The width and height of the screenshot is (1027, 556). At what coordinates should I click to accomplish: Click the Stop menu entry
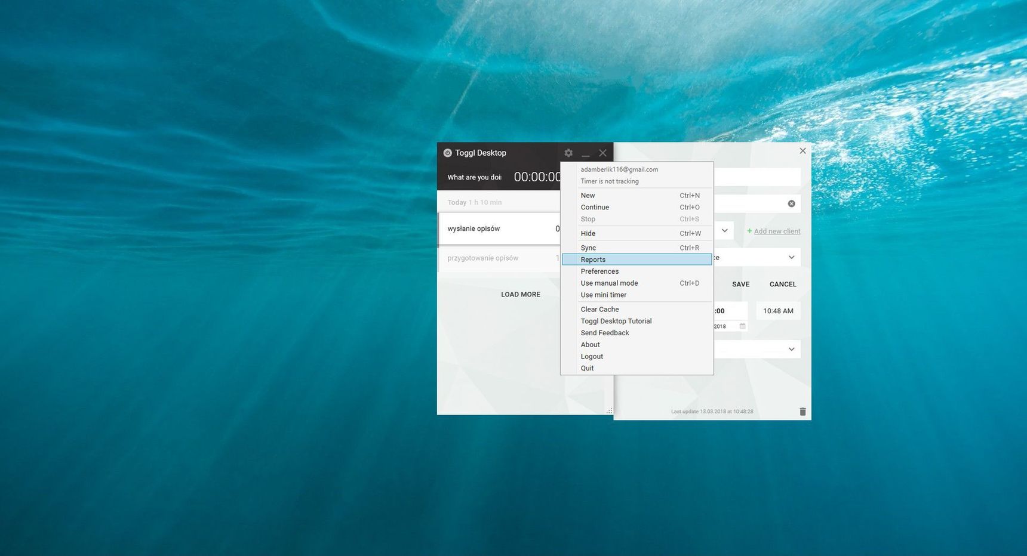coord(637,220)
